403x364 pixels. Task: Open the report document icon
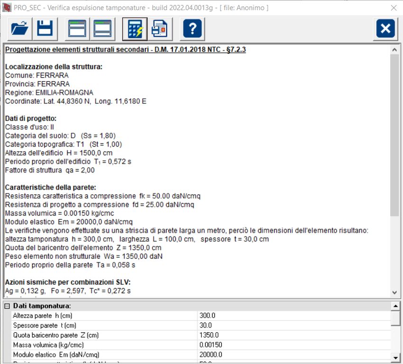pyautogui.click(x=159, y=29)
